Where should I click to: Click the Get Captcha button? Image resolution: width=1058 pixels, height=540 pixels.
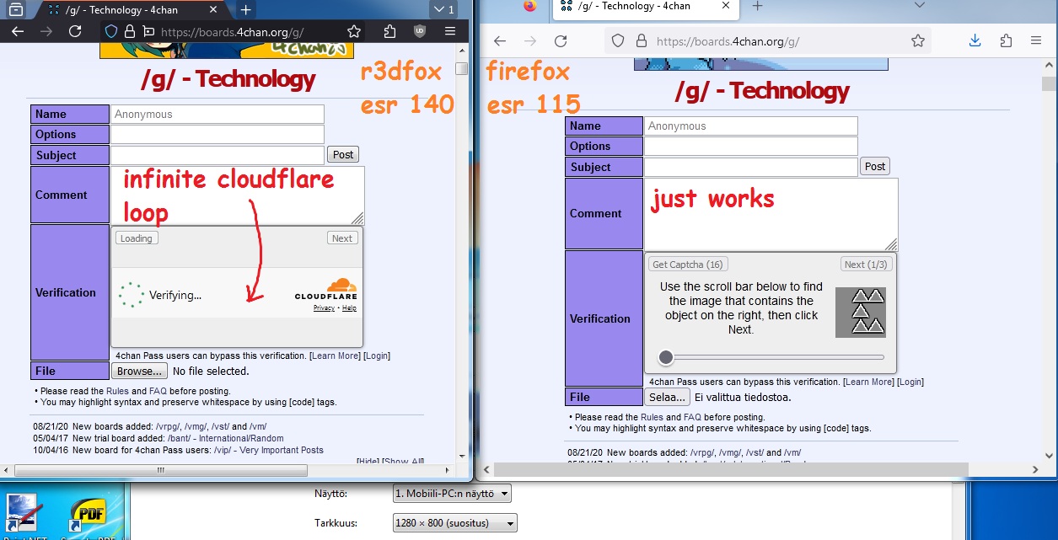tap(688, 265)
